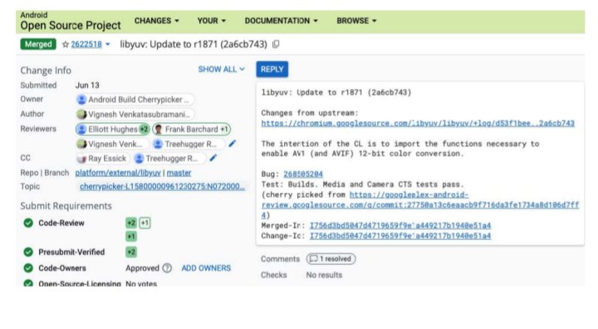Click Elliott Hughes reviewer avatar
The width and height of the screenshot is (598, 329).
pyautogui.click(x=81, y=130)
